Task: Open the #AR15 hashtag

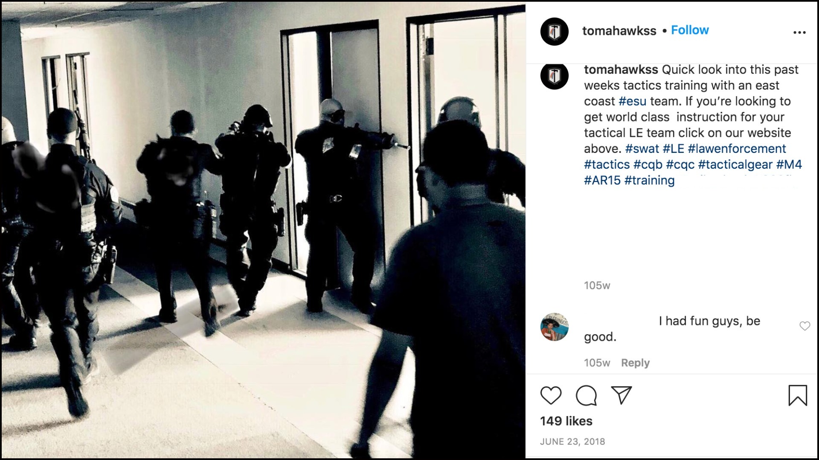Action: click(x=602, y=180)
